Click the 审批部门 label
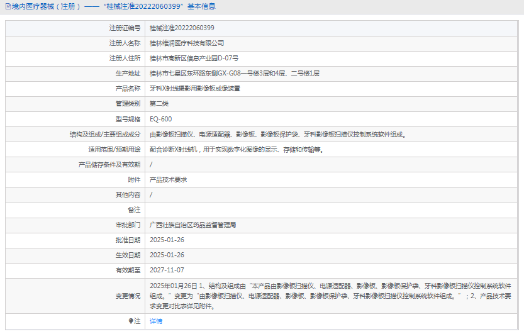The image size is (524, 334). coord(128,225)
